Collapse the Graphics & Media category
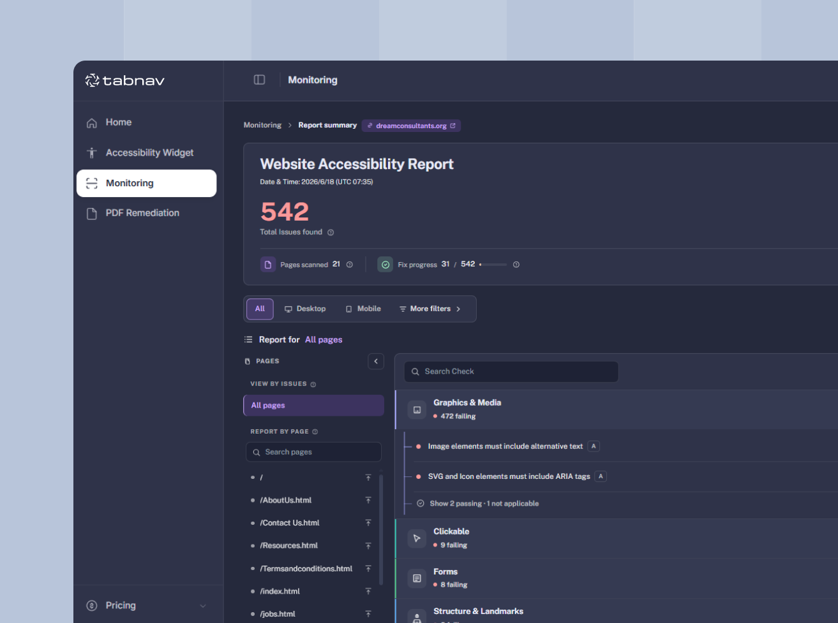This screenshot has width=838, height=623. coord(617,409)
